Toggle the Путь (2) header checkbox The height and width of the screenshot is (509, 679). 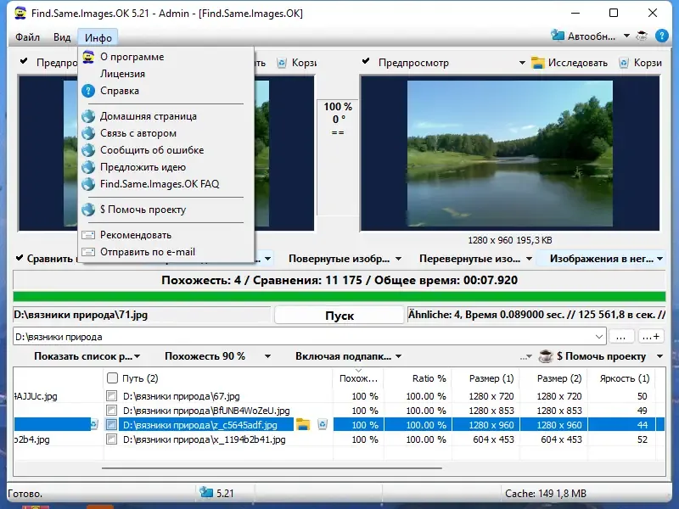112,378
